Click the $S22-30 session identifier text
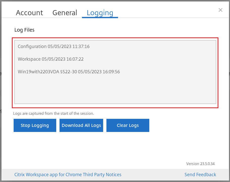230x182 pixels. (x=68, y=72)
